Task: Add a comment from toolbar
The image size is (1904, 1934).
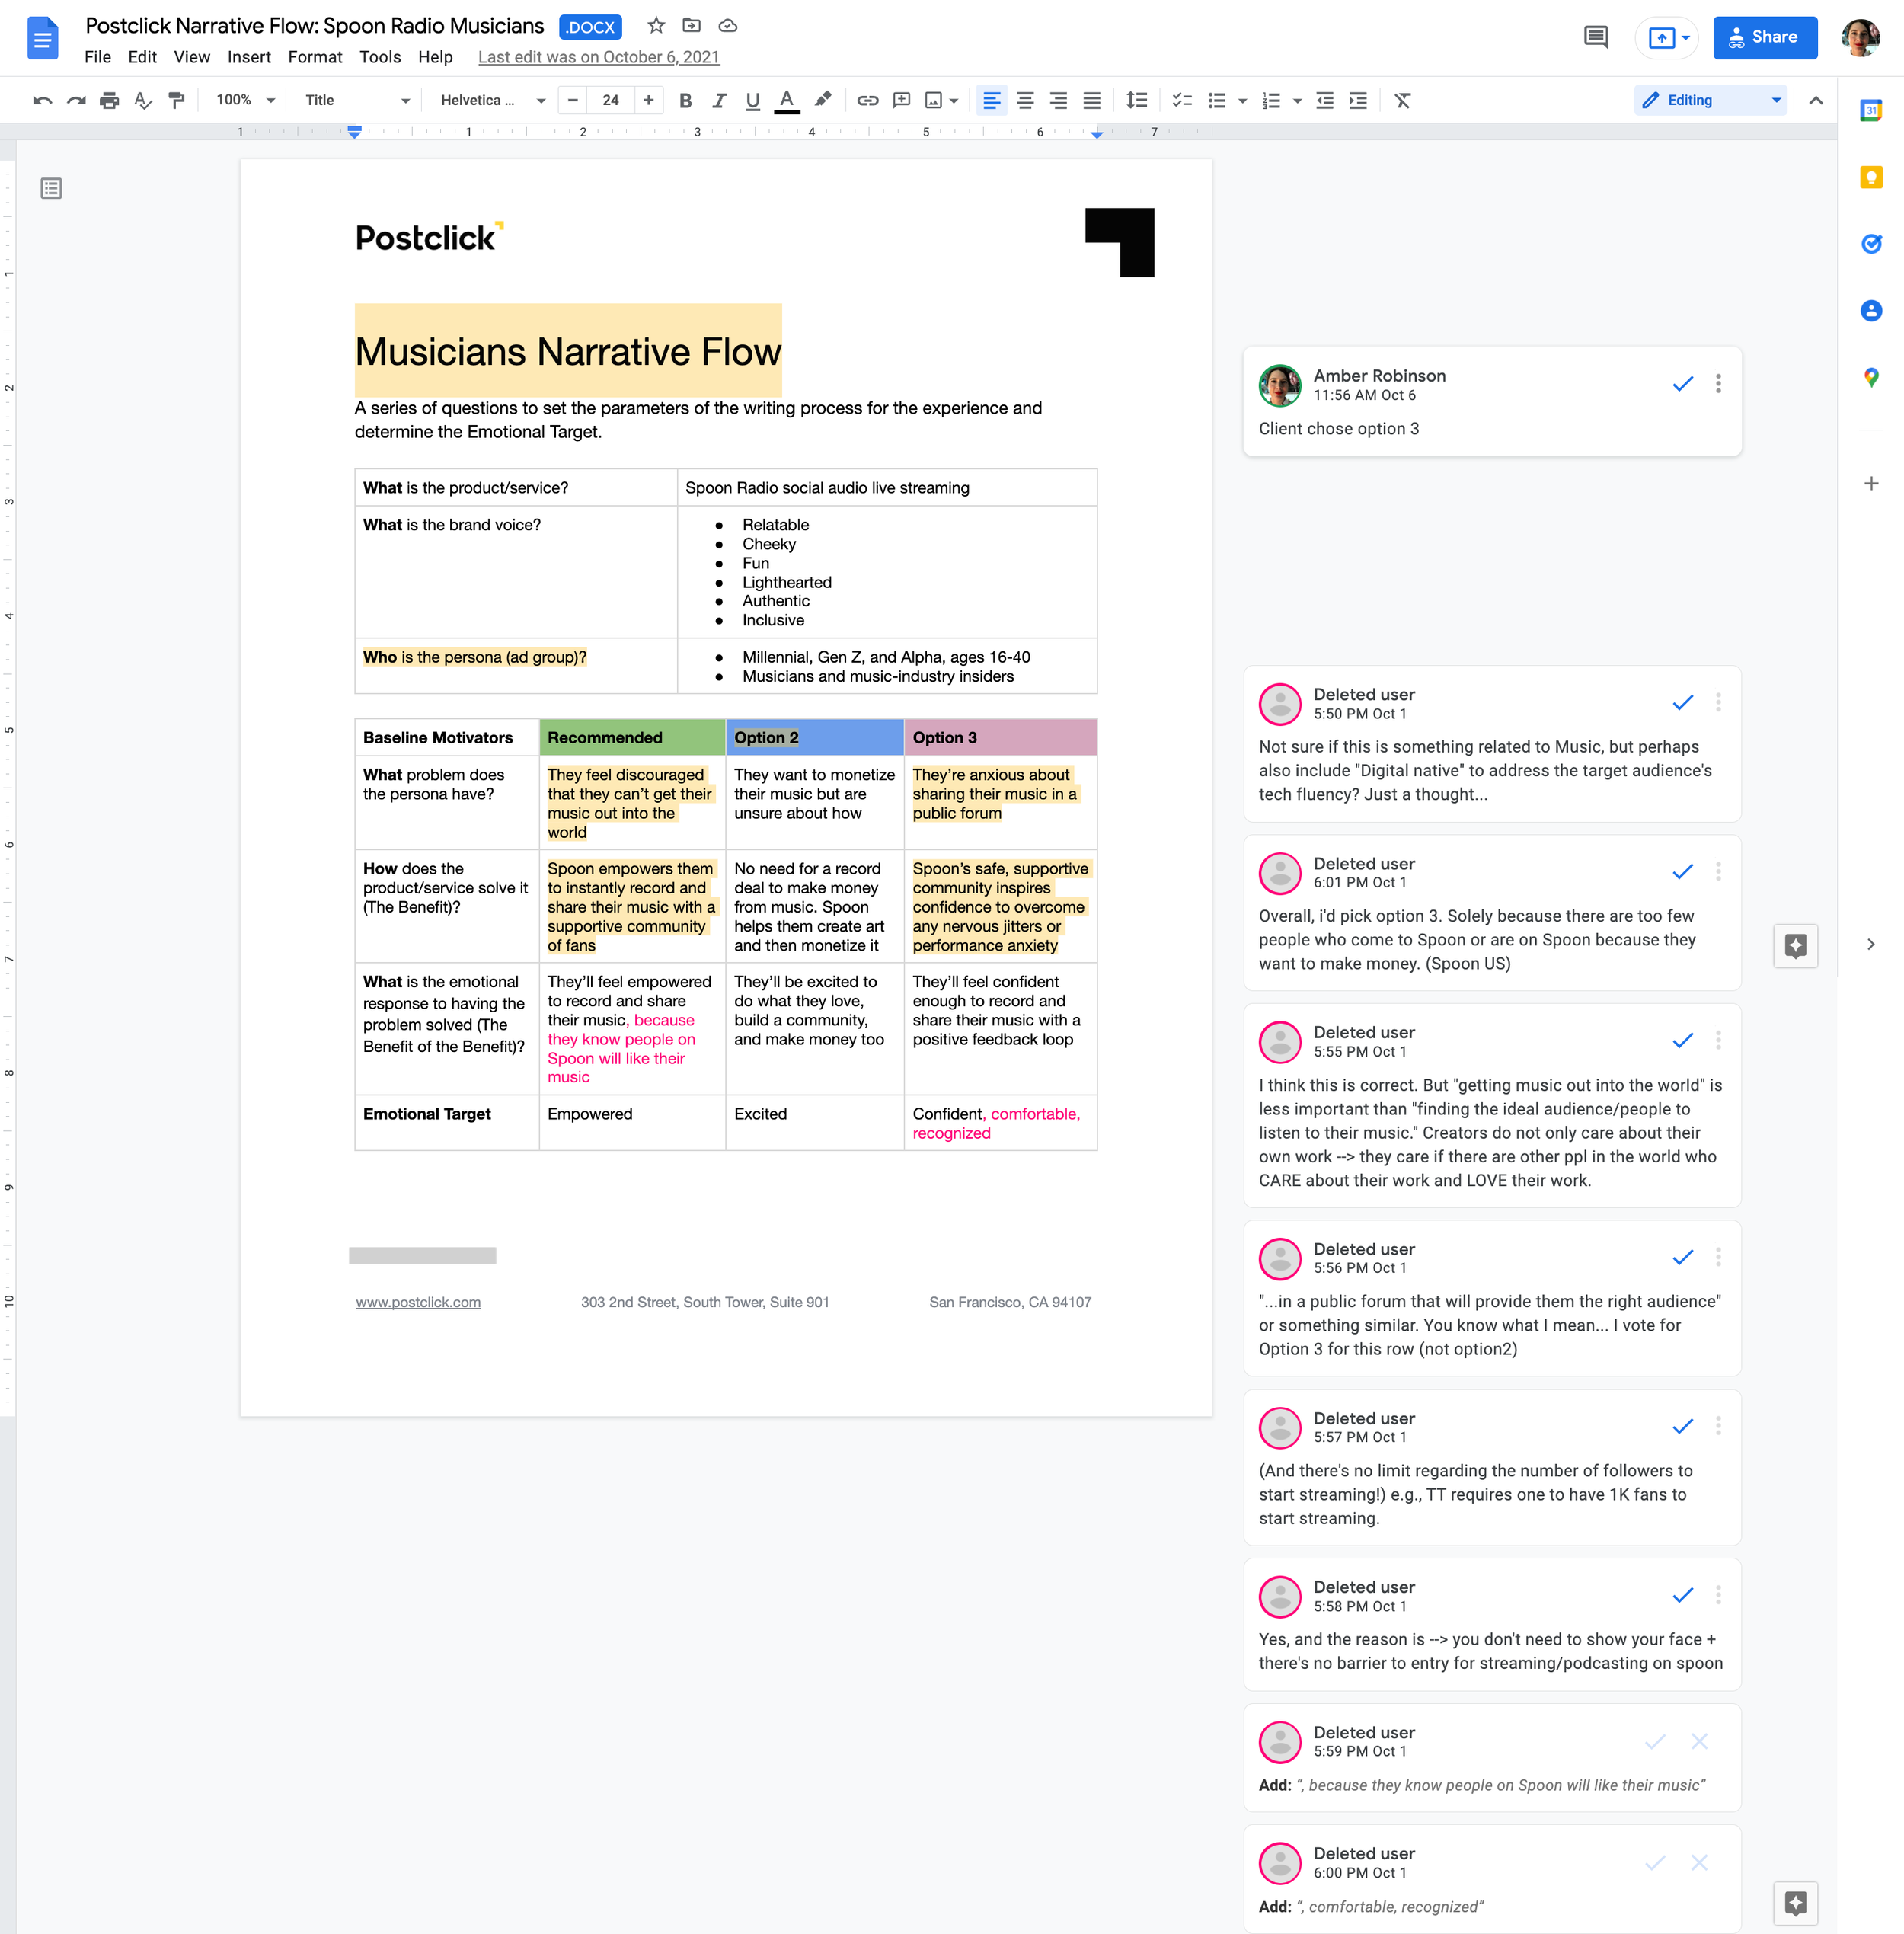Action: (x=901, y=100)
